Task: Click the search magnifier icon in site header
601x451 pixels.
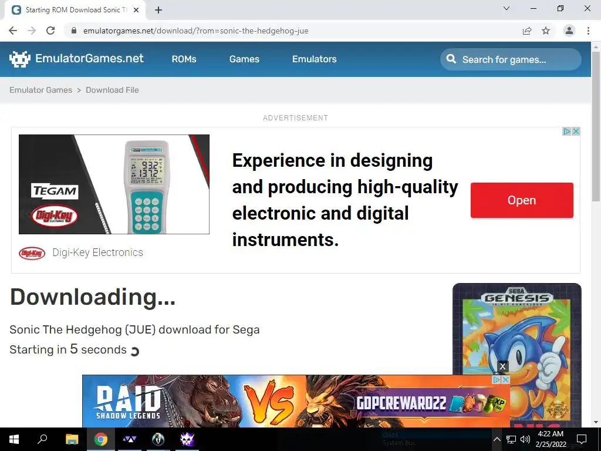Action: [451, 59]
